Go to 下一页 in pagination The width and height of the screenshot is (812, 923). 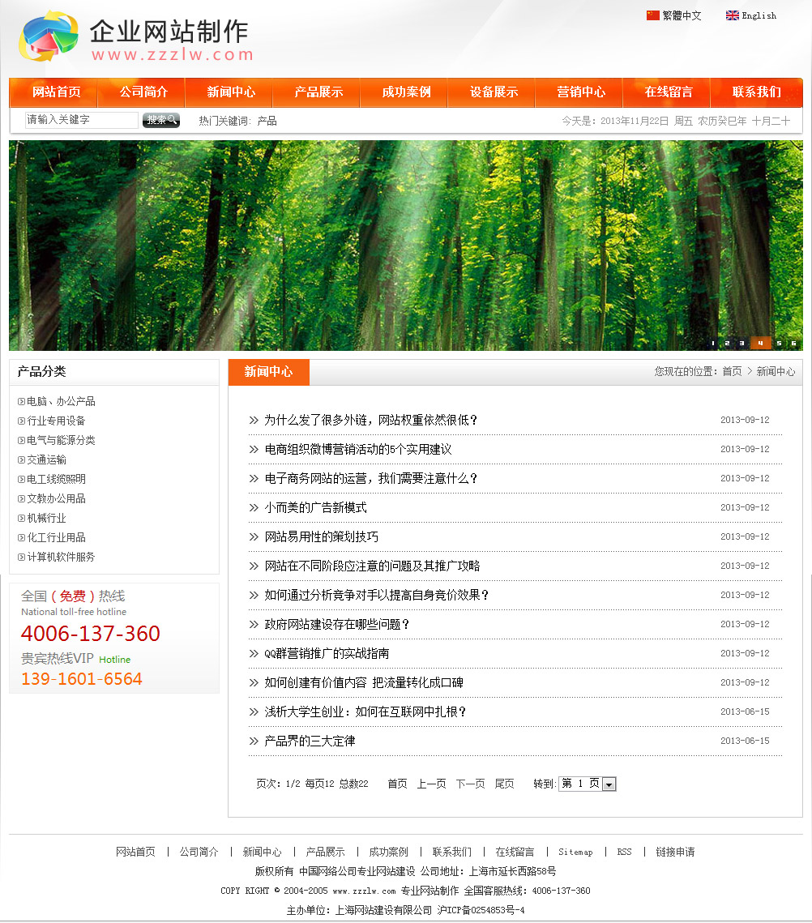click(470, 784)
